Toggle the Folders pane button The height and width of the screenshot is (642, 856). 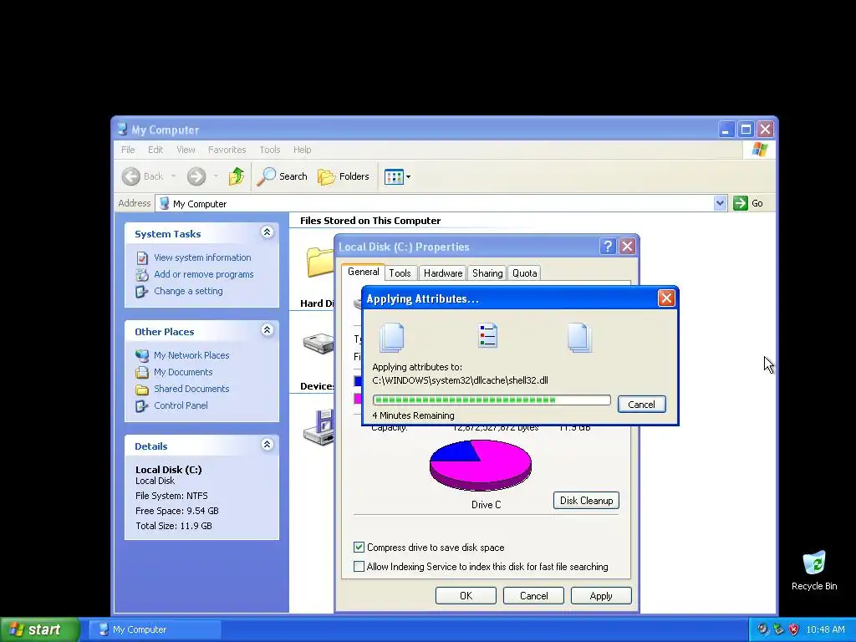point(344,176)
